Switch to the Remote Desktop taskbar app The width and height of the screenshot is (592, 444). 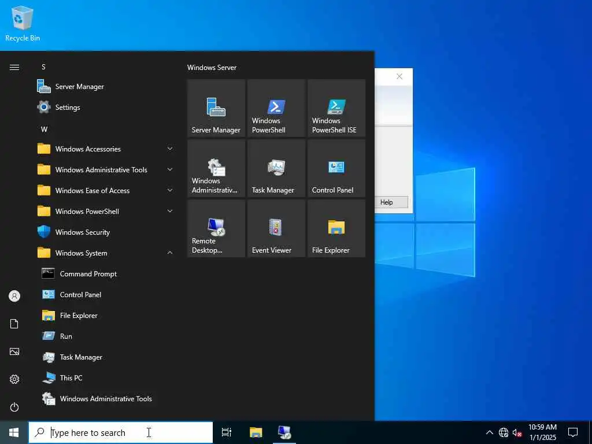(x=284, y=432)
